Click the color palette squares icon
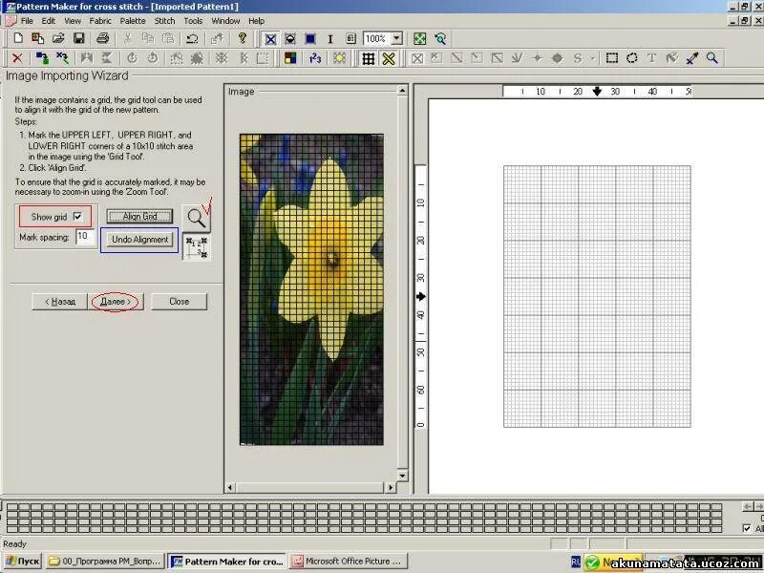 290,58
